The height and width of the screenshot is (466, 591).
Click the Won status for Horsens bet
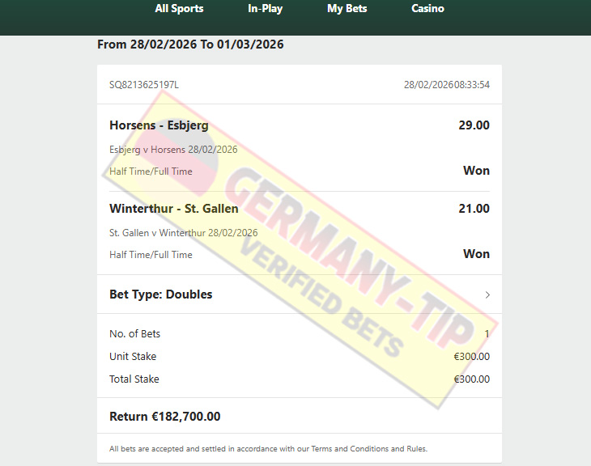pyautogui.click(x=476, y=171)
